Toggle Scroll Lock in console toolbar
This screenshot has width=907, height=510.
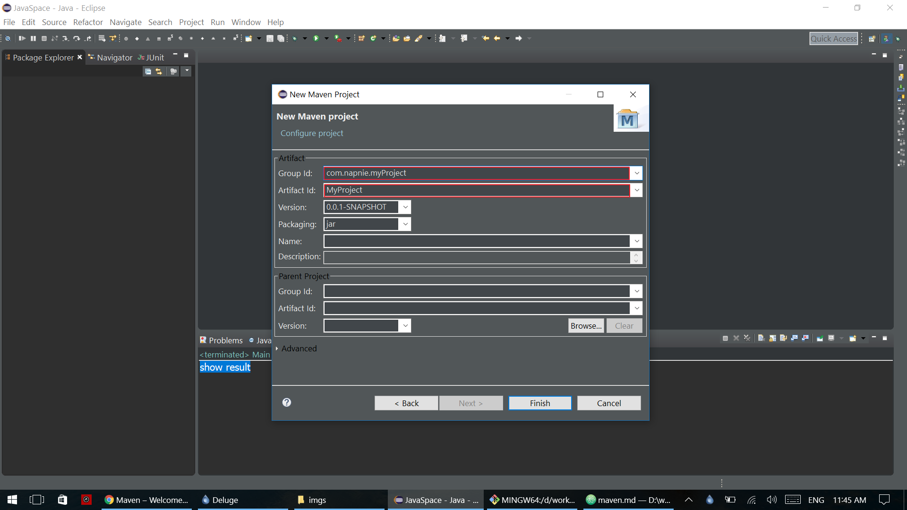coord(772,338)
